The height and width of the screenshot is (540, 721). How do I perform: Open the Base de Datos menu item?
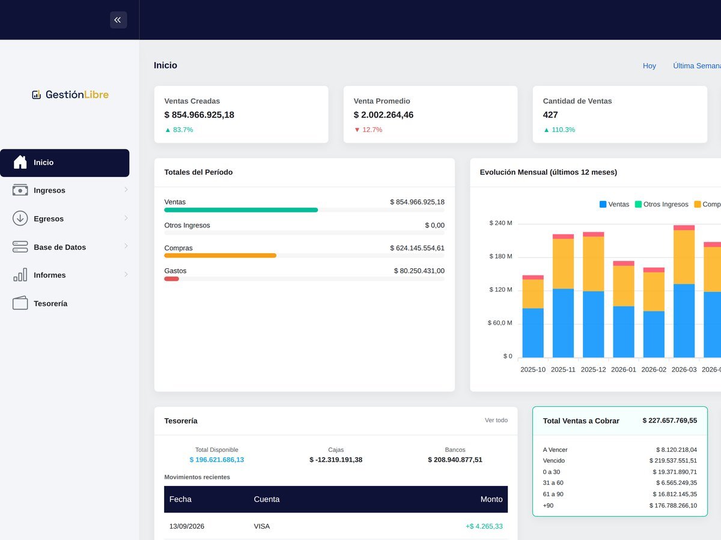click(64, 247)
